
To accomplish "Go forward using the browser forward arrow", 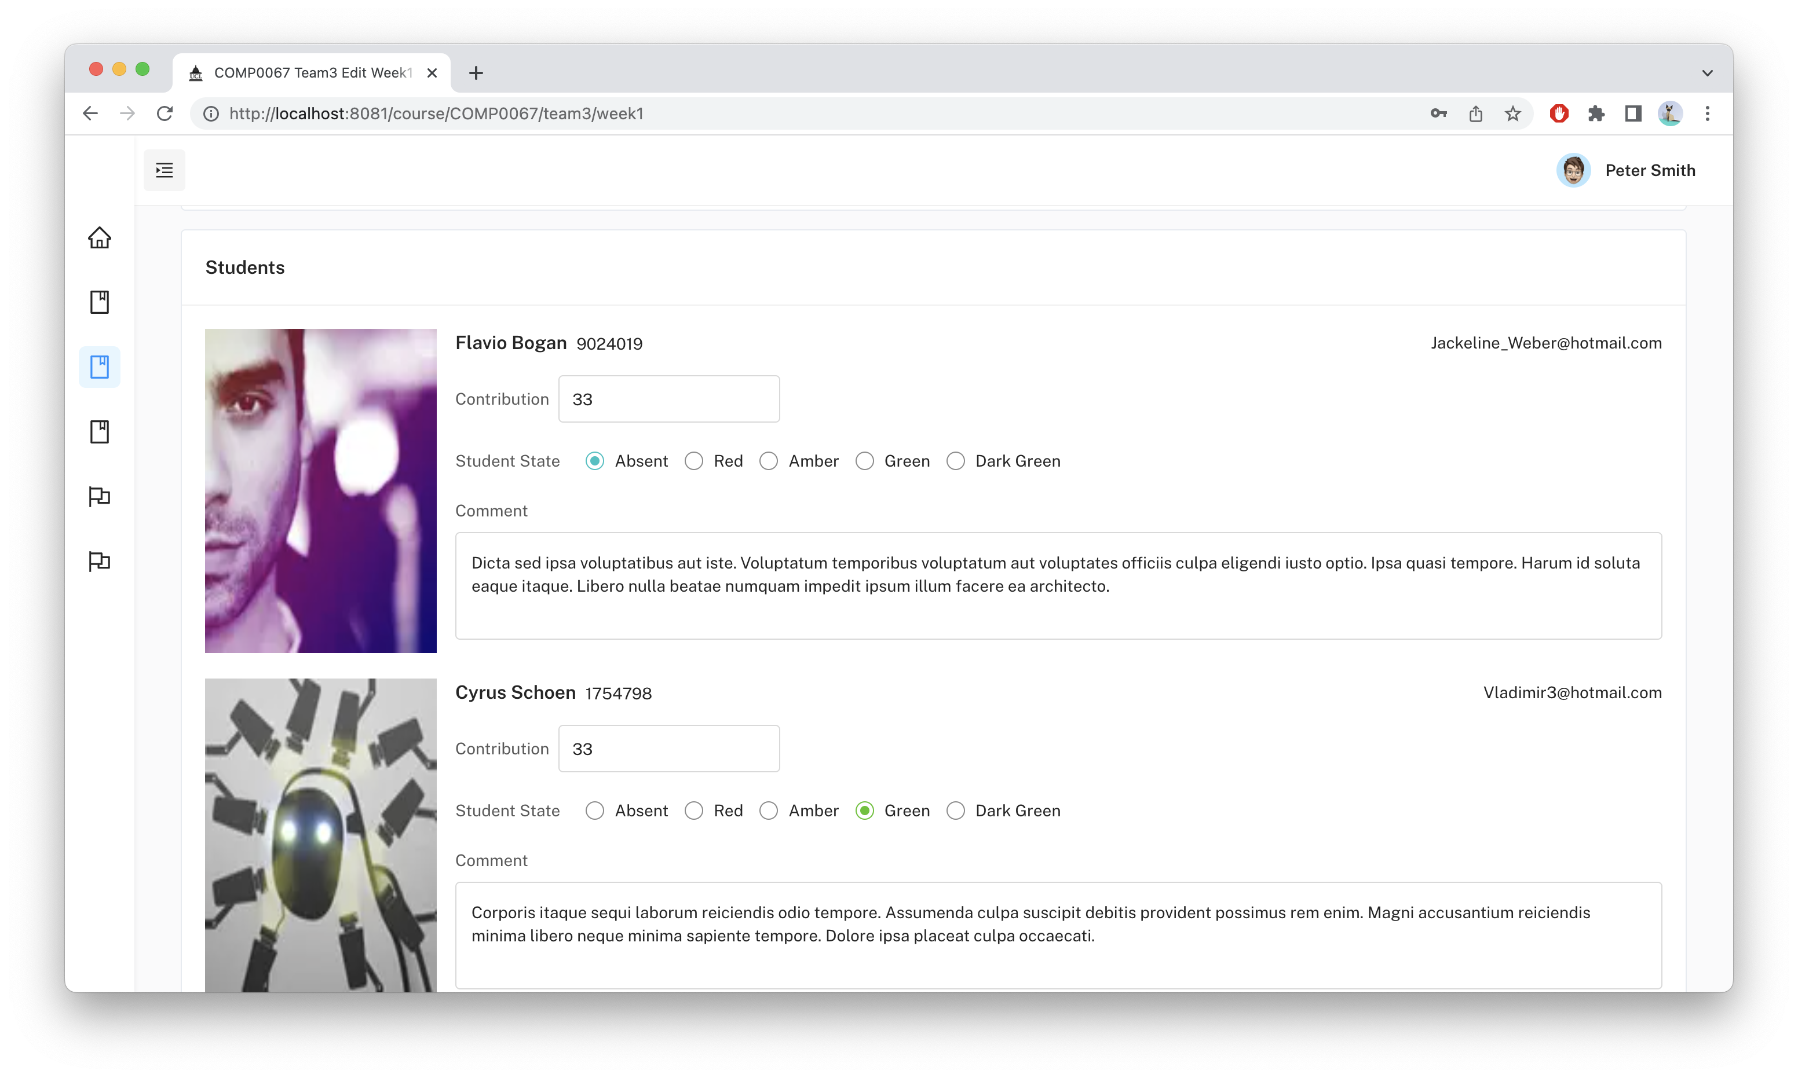I will (x=127, y=113).
